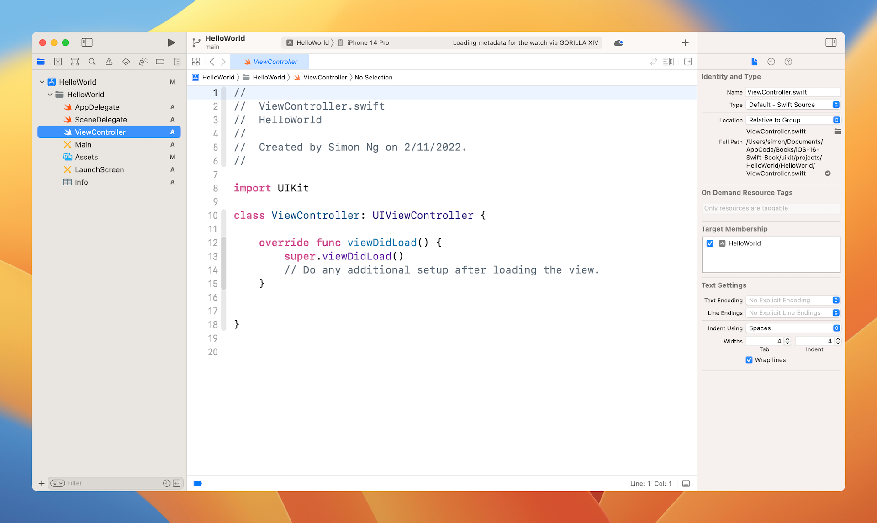Switch to the ViewController editor tab
The width and height of the screenshot is (877, 523).
click(270, 61)
